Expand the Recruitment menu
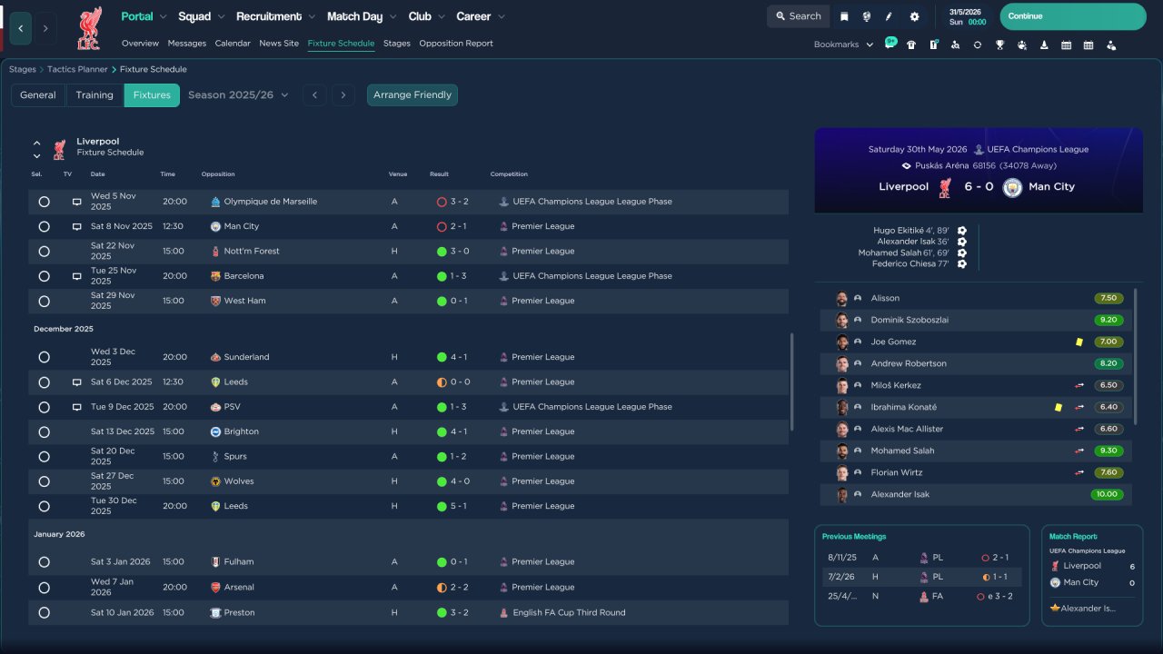This screenshot has height=654, width=1163. 275,16
